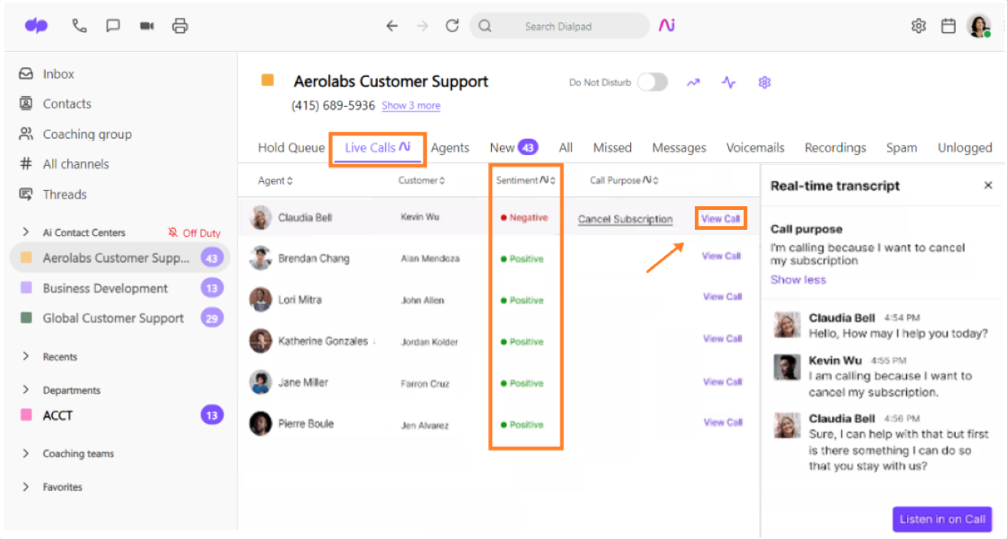Open the activity pulse icon
Image resolution: width=1007 pixels, height=539 pixels.
click(729, 82)
